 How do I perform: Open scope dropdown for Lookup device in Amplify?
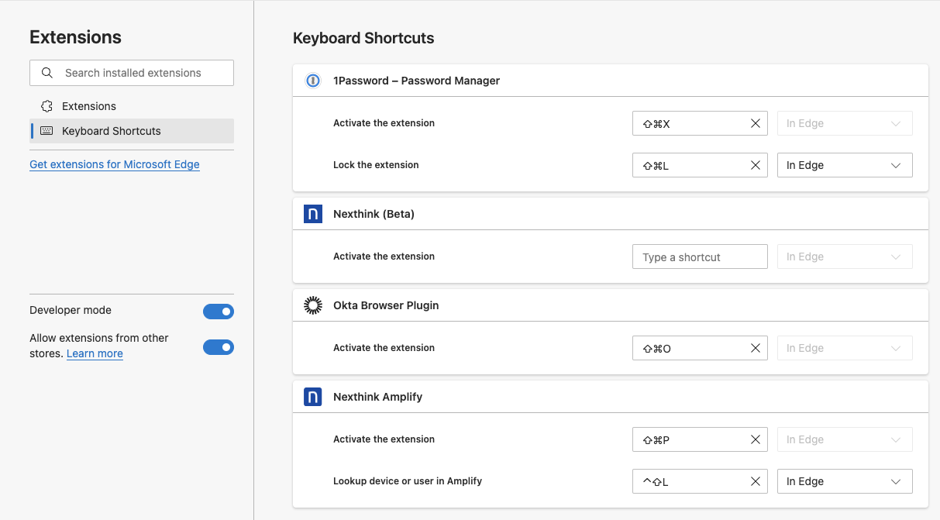click(845, 481)
